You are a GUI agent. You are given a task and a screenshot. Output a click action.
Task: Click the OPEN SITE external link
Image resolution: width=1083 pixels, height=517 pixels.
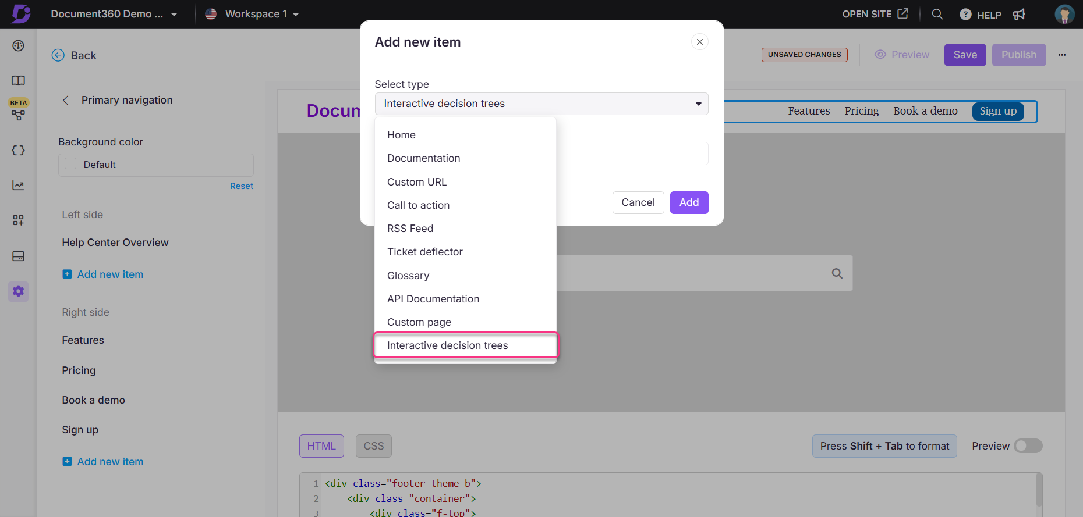pyautogui.click(x=875, y=14)
